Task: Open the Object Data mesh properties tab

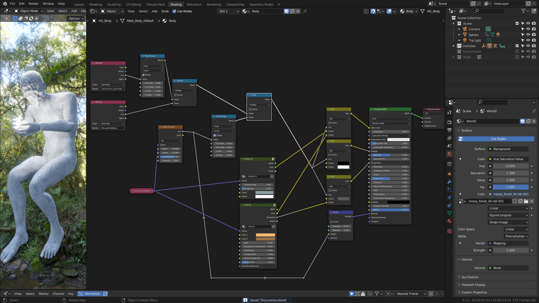Action: pyautogui.click(x=449, y=213)
